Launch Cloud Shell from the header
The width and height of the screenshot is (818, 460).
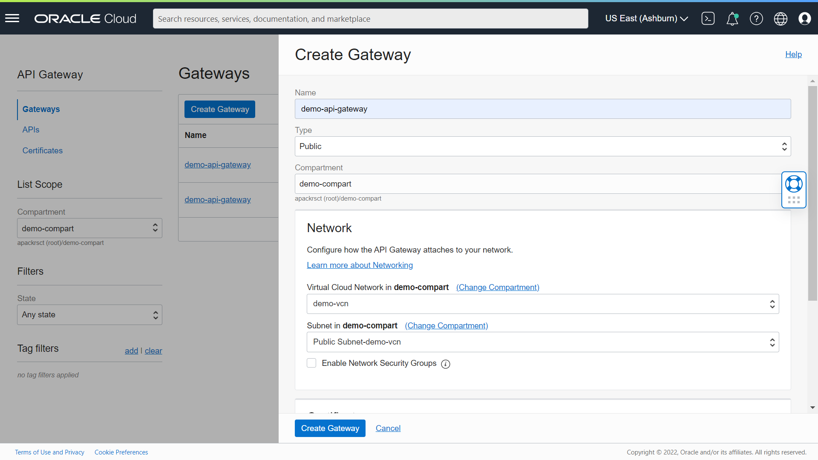[x=708, y=18]
